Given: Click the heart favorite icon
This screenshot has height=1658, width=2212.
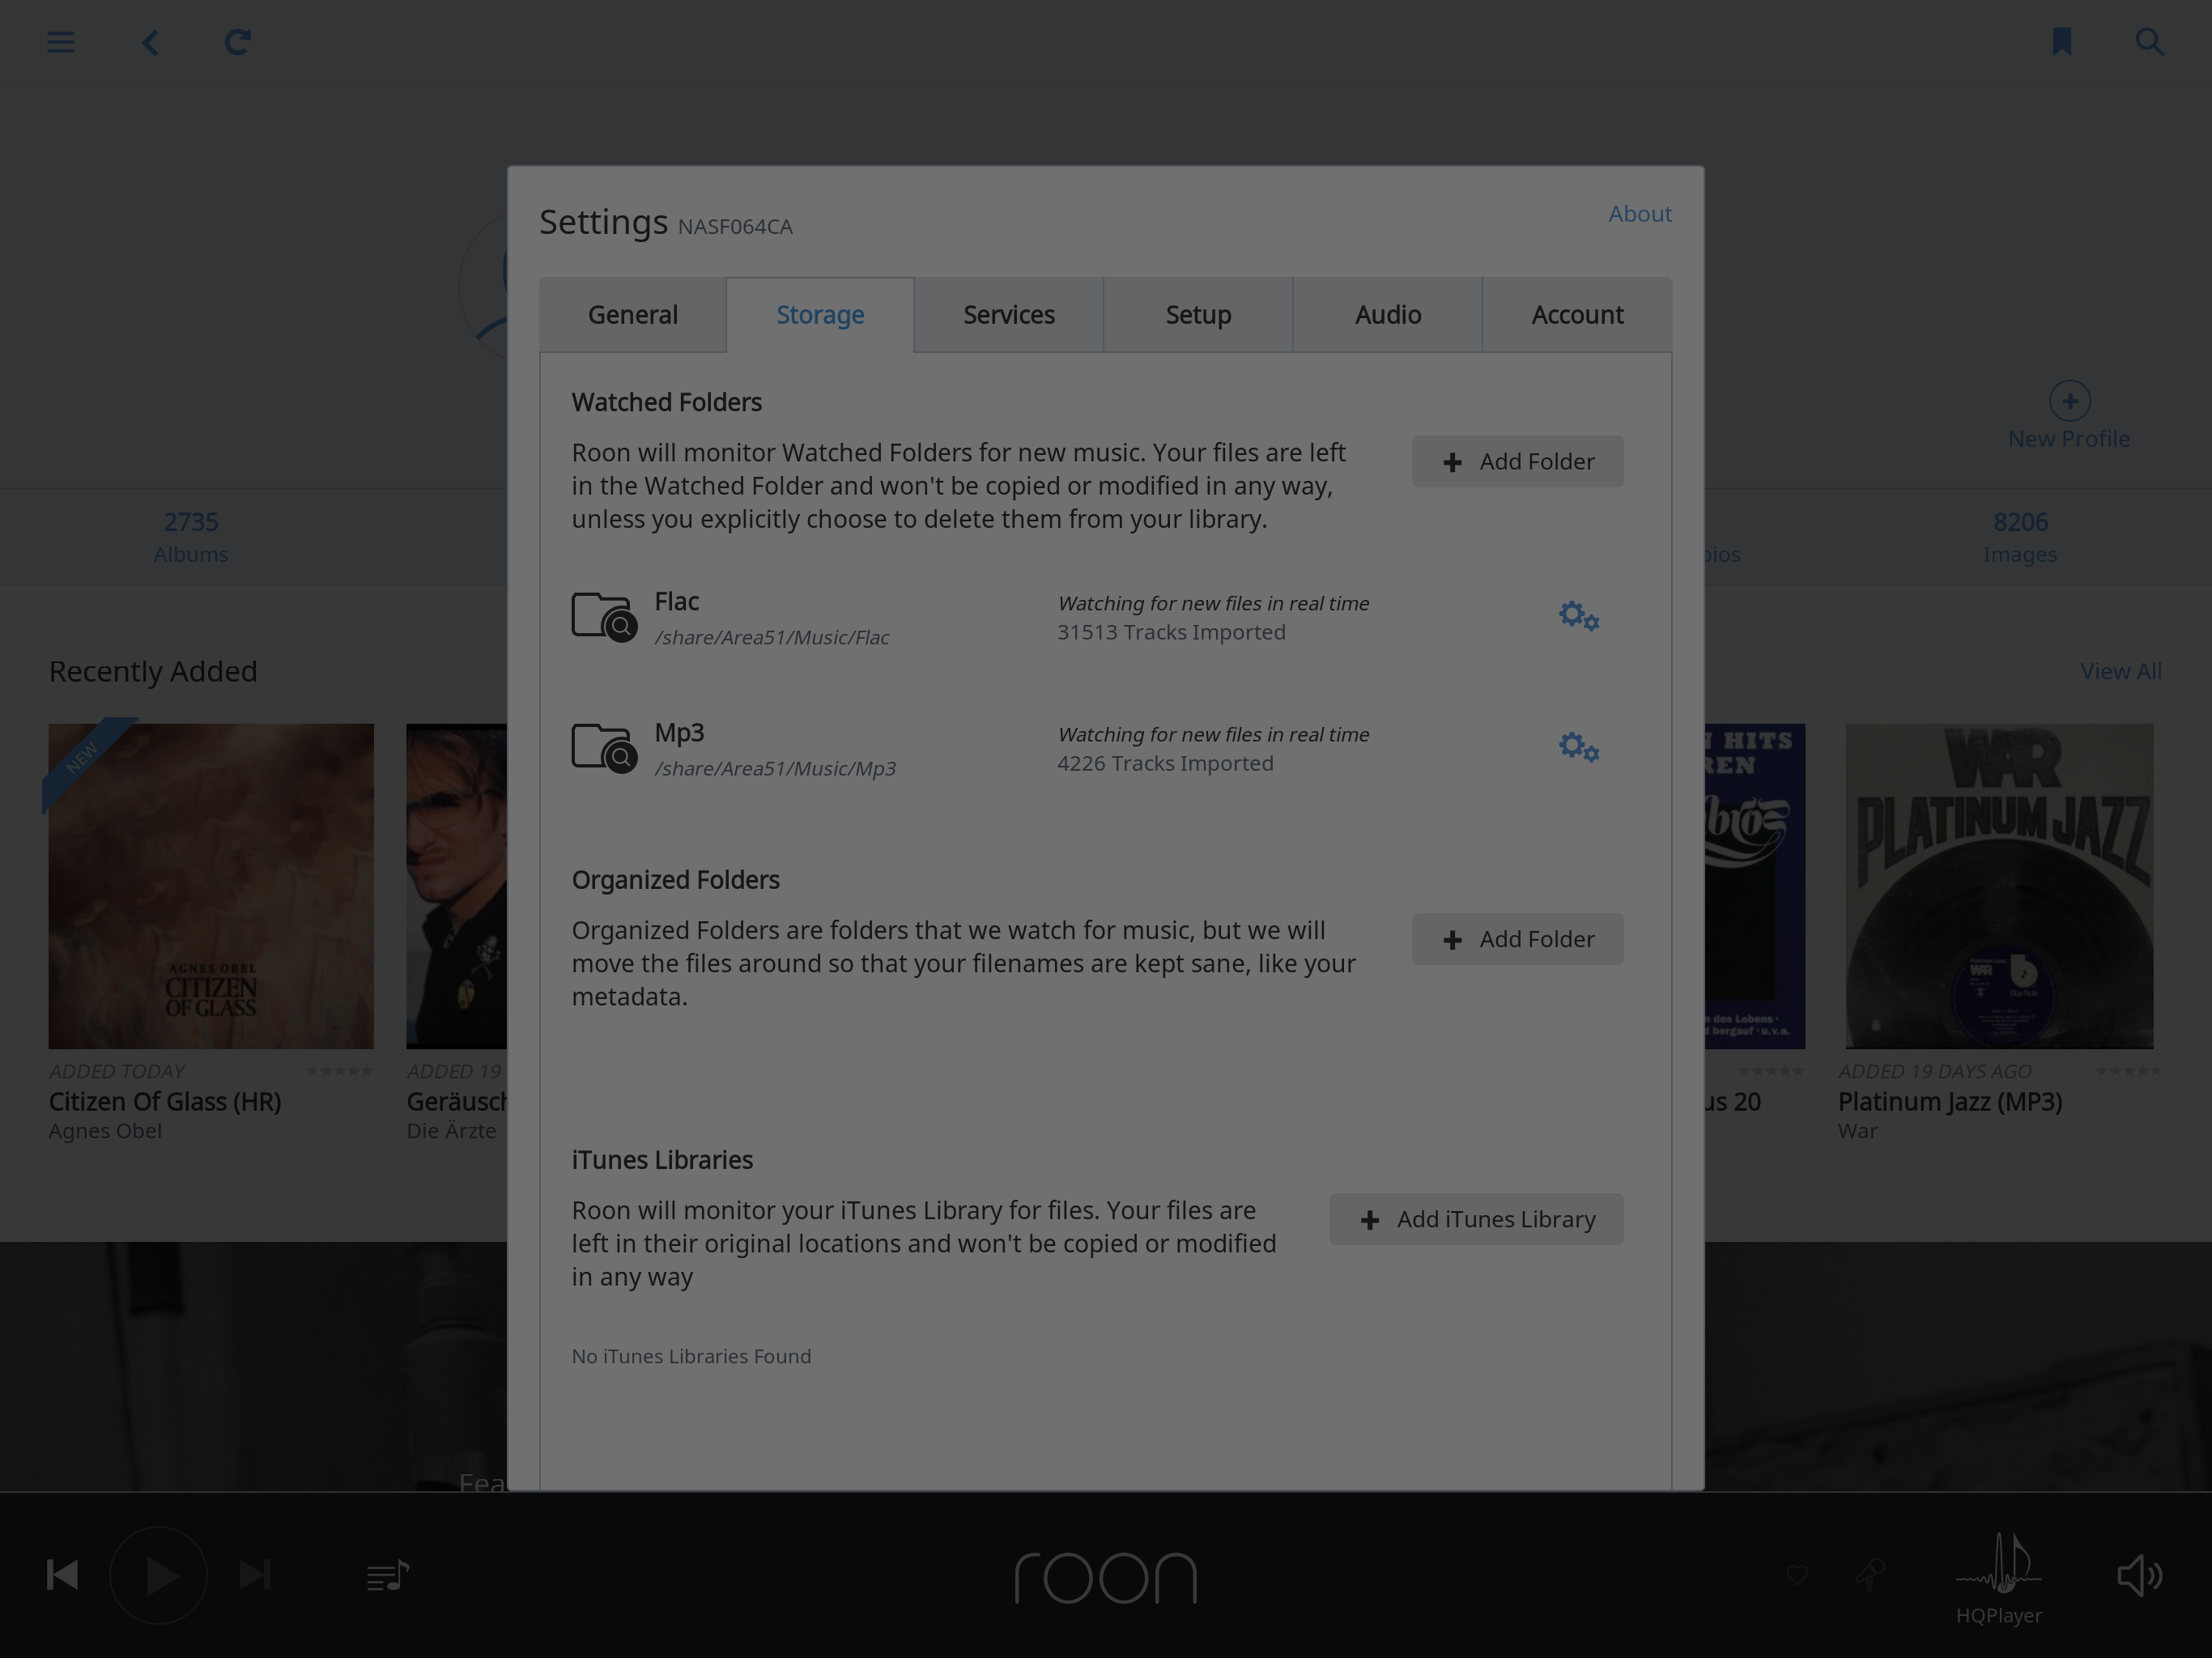Looking at the screenshot, I should (1797, 1575).
